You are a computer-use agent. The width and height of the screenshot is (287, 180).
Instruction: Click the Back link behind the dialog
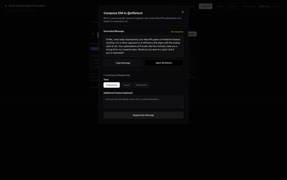94,22
